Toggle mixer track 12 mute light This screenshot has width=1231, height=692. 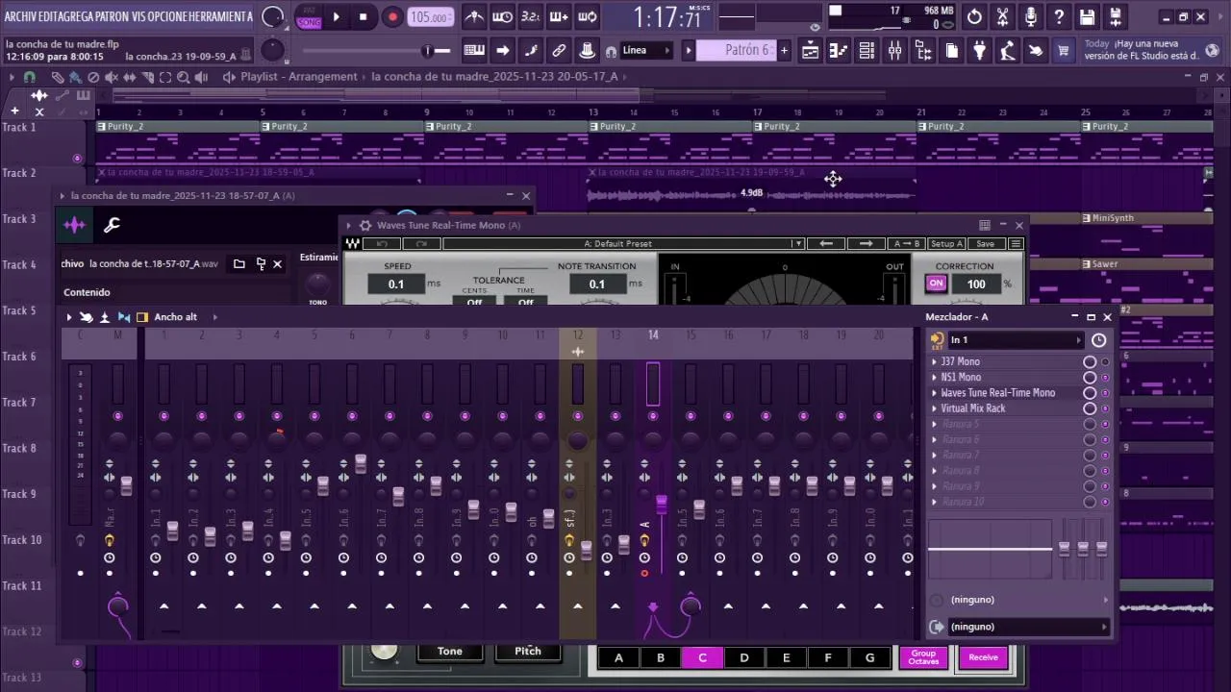578,416
